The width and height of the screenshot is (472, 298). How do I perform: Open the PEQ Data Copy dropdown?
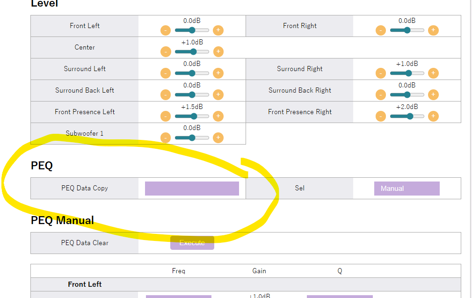[x=192, y=189]
